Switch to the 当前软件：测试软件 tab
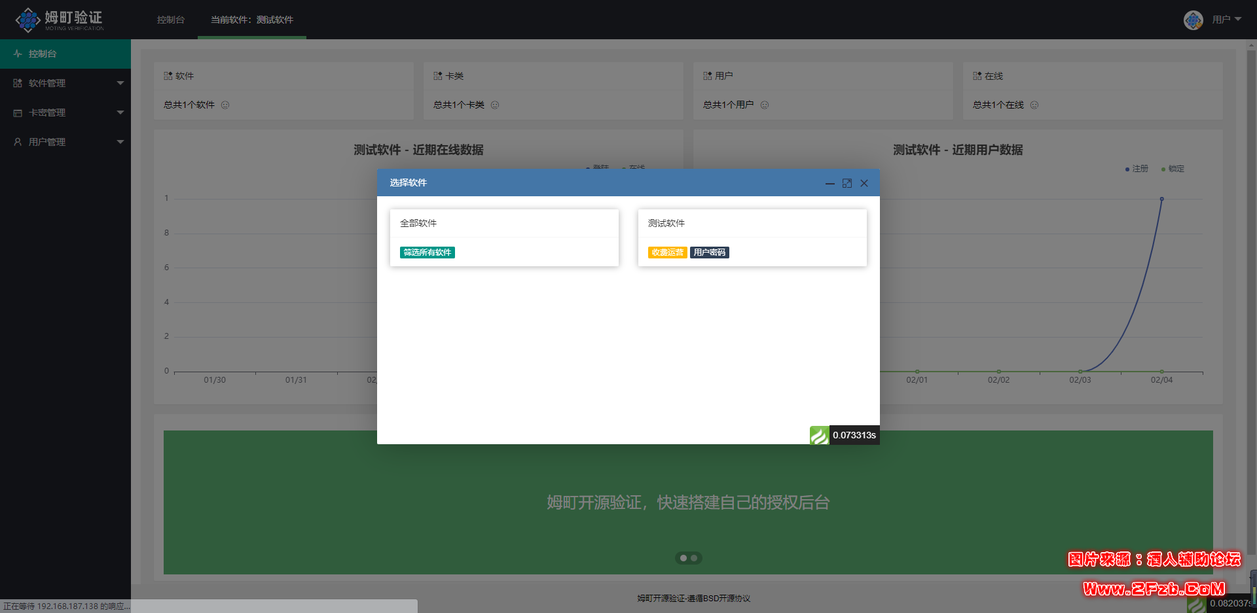Screen dimensions: 1257x613 tap(251, 20)
